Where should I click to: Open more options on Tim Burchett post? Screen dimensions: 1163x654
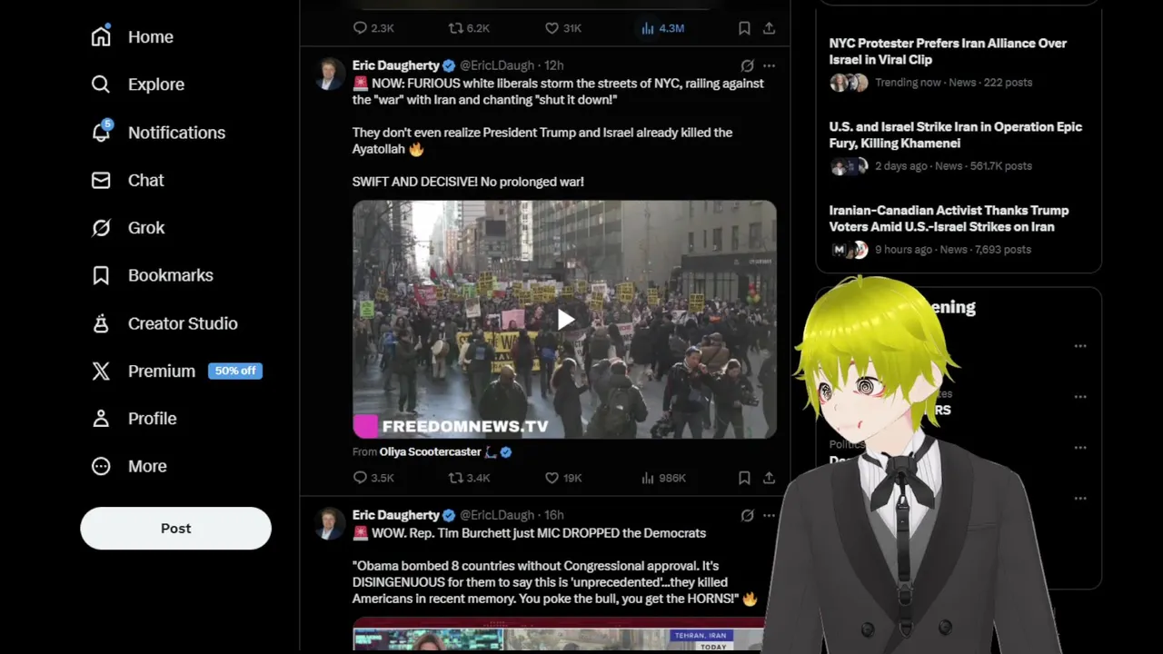[x=769, y=515]
